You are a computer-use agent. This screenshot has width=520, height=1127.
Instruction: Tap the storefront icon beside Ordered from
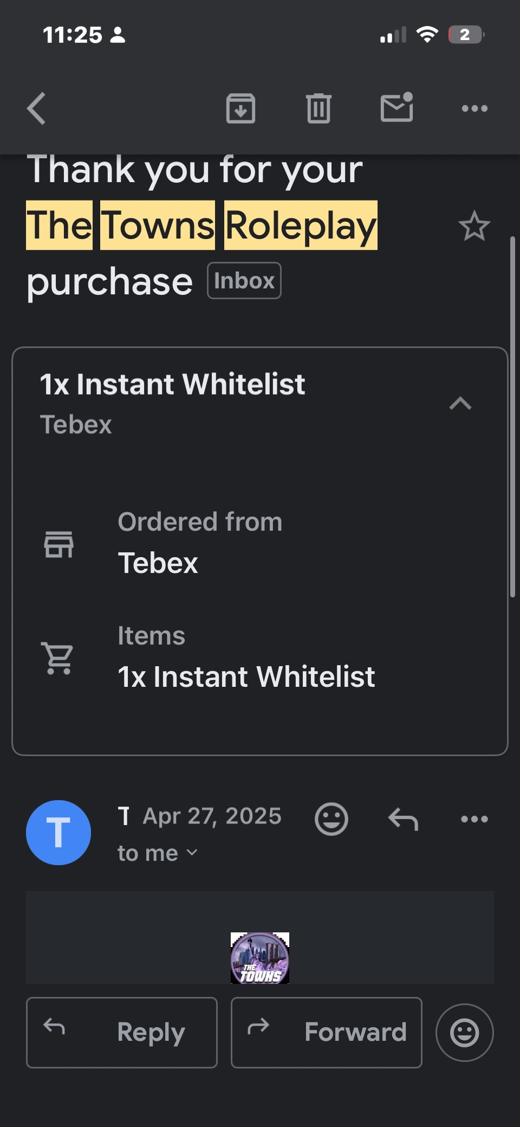(58, 544)
